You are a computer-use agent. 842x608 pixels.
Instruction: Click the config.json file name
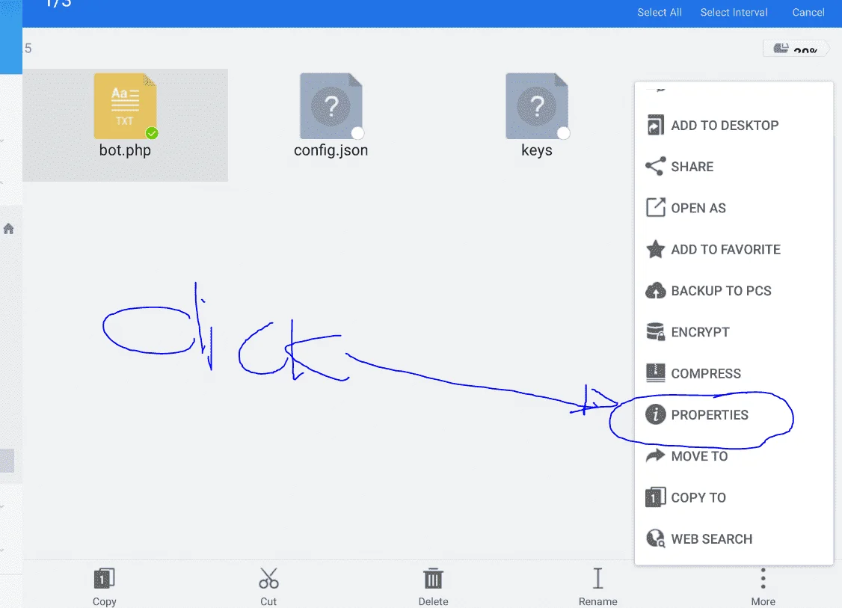click(x=331, y=150)
